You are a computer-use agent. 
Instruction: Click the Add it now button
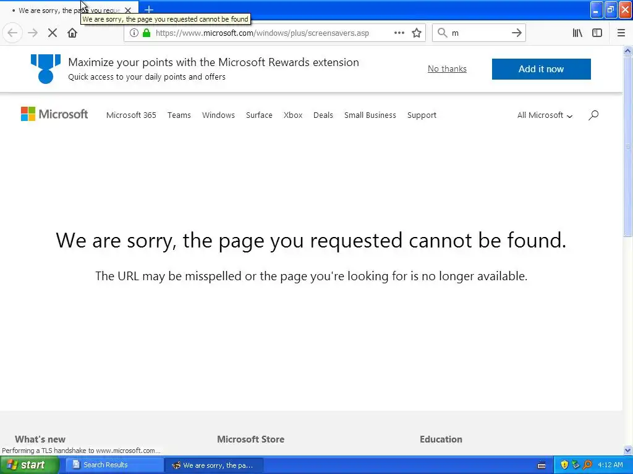point(542,69)
